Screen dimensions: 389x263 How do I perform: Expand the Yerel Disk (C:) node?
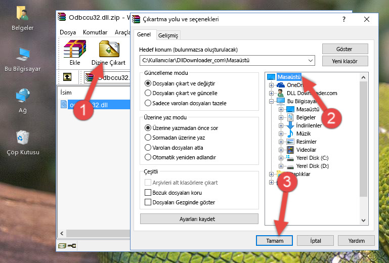point(281,158)
